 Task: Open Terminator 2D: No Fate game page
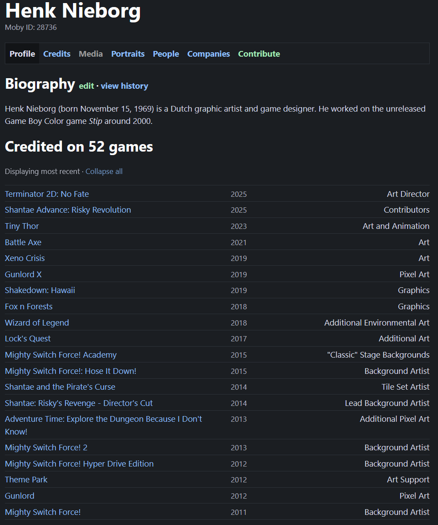47,194
